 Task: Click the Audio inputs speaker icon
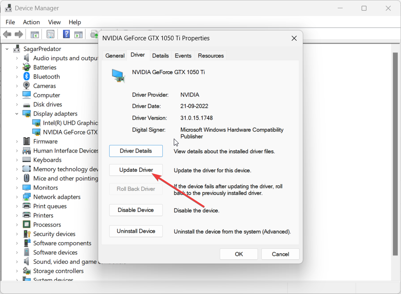(x=26, y=58)
